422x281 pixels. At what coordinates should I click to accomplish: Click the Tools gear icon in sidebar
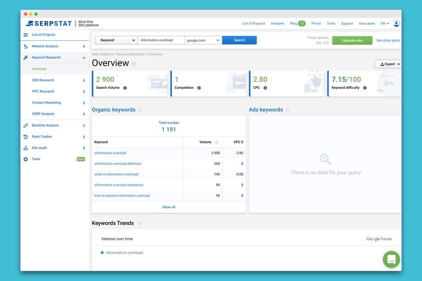pyautogui.click(x=26, y=159)
